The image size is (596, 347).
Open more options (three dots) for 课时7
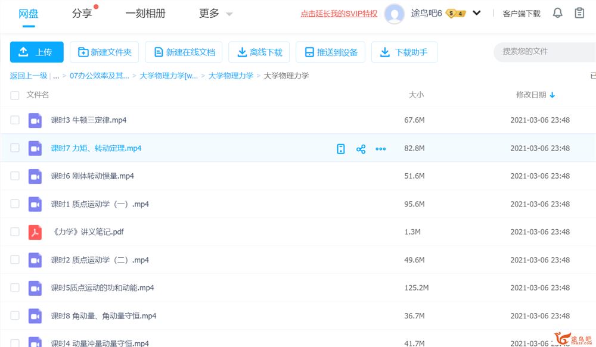tap(381, 149)
